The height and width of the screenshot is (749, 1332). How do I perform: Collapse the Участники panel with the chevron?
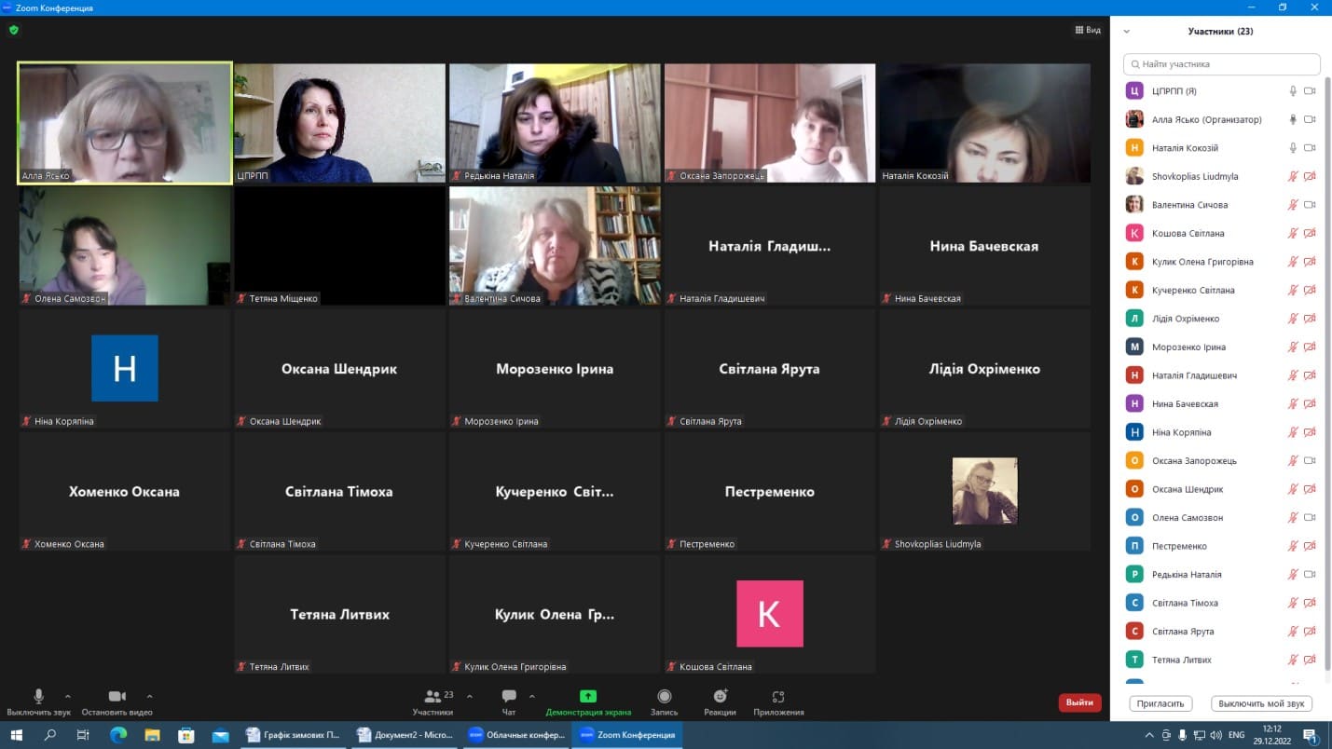[x=1127, y=31]
